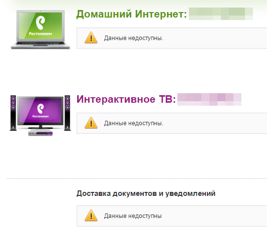This screenshot has height=236, width=267.
Task: Click Данные недоступны message in the TV section
Action: 134,123
